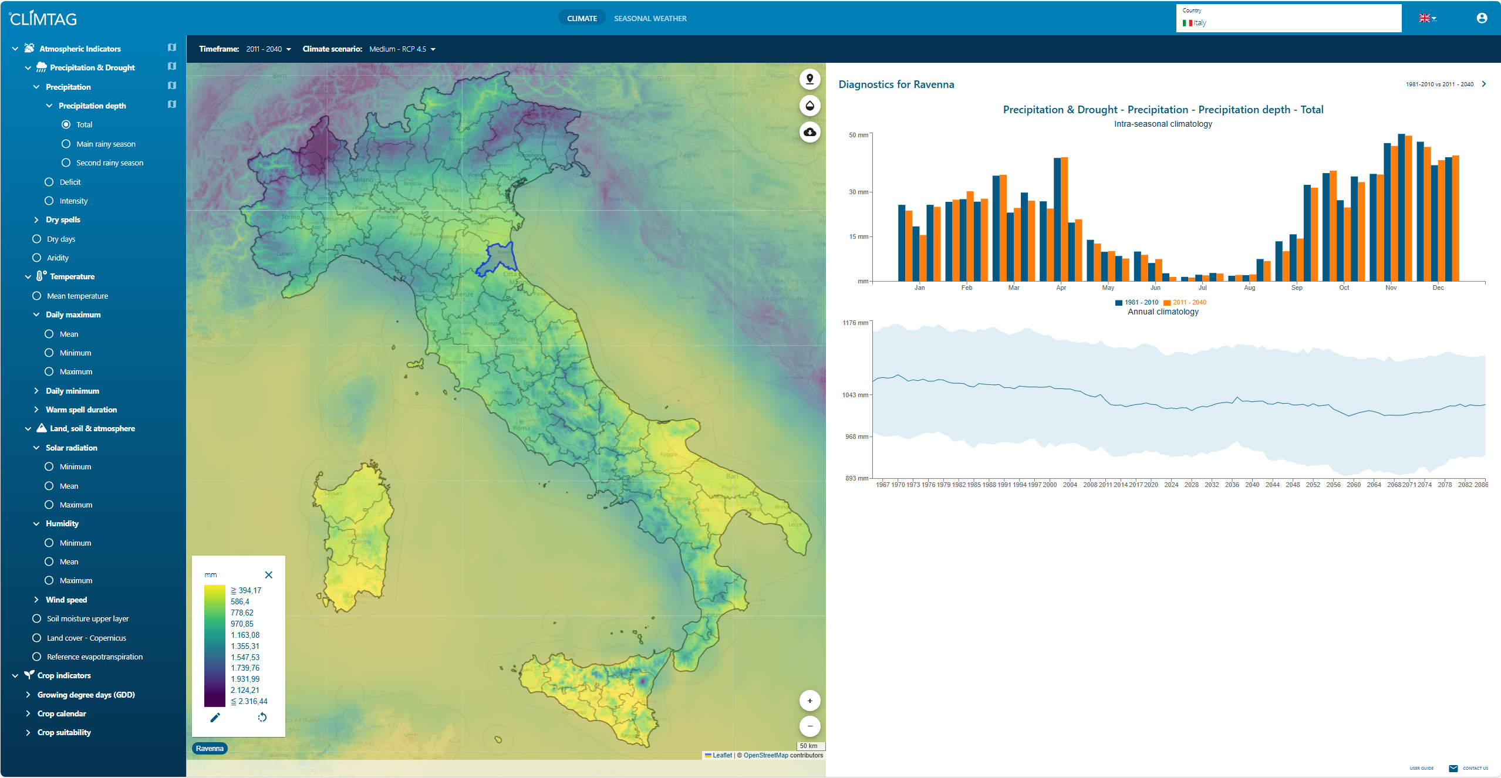The height and width of the screenshot is (778, 1501).
Task: Select the Aridity indicator
Action: [x=36, y=258]
